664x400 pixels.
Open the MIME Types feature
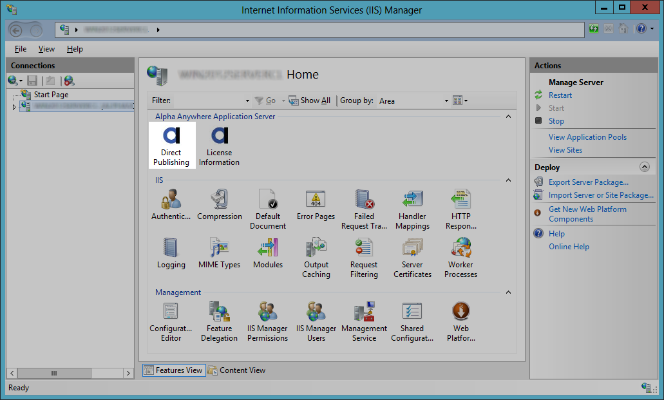(x=220, y=253)
